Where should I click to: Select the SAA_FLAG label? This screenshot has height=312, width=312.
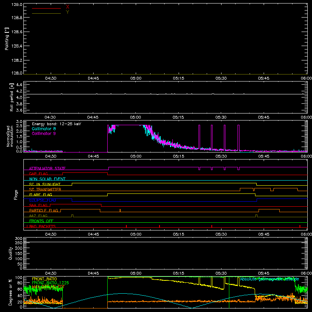[38, 205]
